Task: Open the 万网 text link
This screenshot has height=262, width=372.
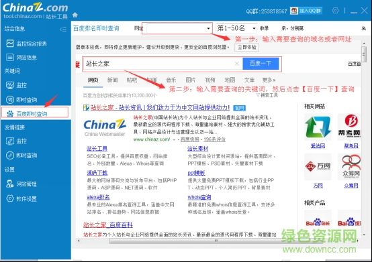Action: pyautogui.click(x=318, y=186)
